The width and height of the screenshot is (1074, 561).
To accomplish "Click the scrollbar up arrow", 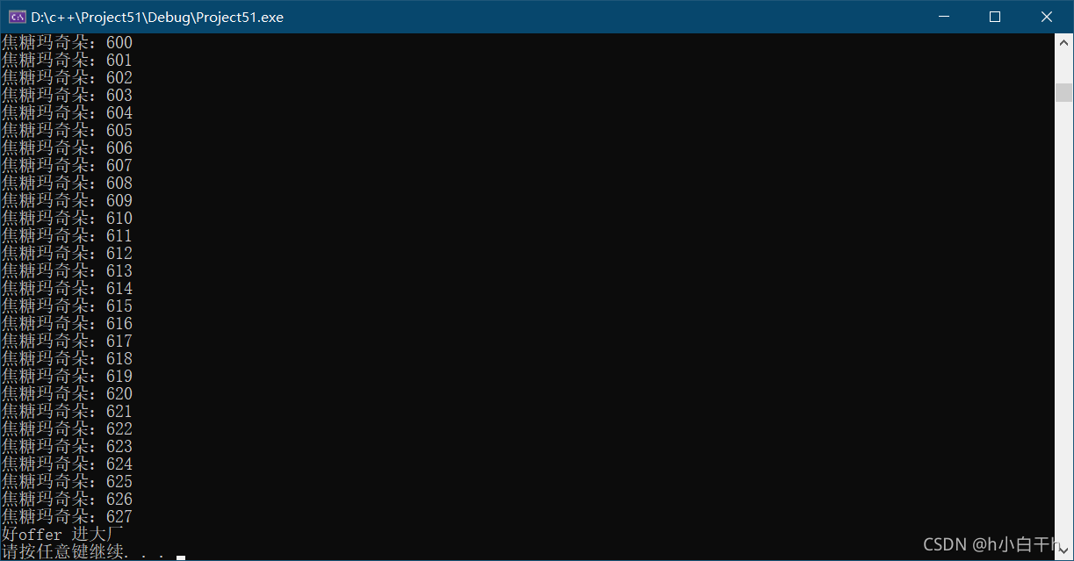I will 1063,41.
